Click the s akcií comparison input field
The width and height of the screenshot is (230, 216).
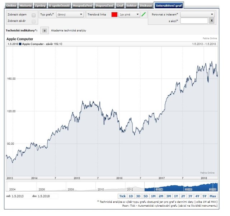(194, 21)
